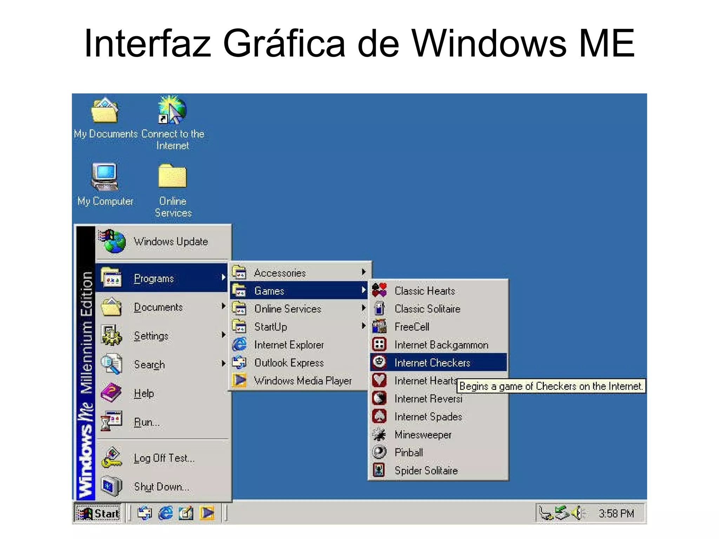Click the Classic Solitaire deck icon
The width and height of the screenshot is (719, 539).
coord(379,308)
